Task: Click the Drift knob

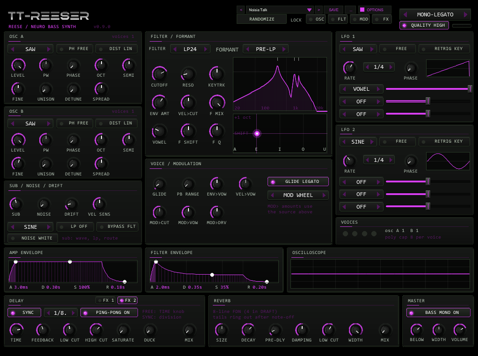Action: click(x=72, y=204)
